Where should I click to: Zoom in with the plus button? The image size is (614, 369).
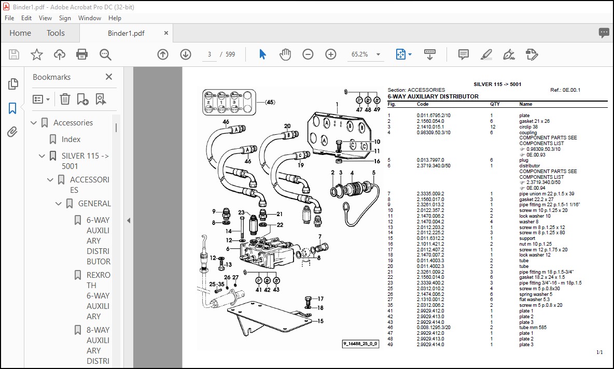pyautogui.click(x=331, y=54)
